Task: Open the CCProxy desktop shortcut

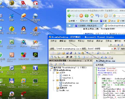Action: 35,82
